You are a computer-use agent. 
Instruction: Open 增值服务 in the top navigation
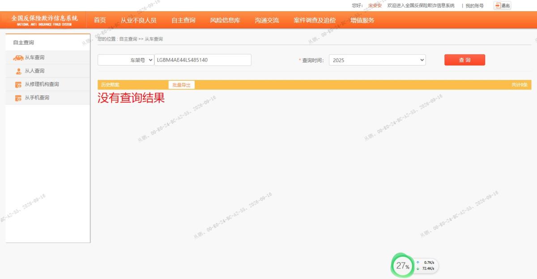point(362,20)
